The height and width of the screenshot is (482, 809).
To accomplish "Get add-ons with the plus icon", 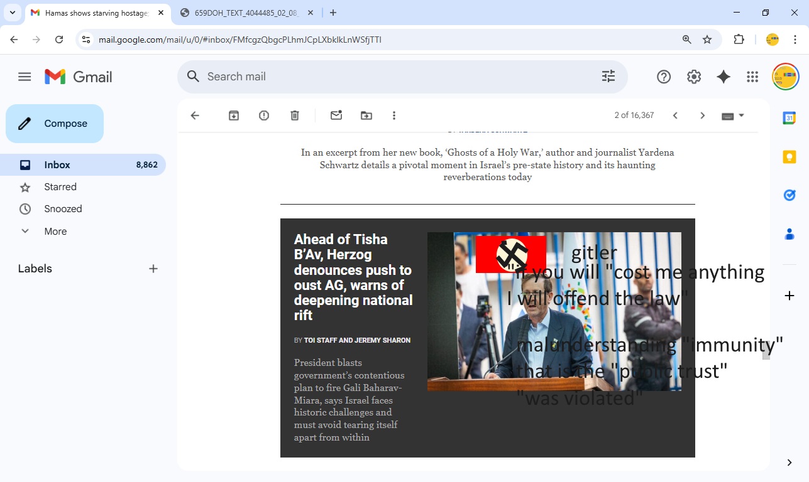I will click(x=790, y=296).
